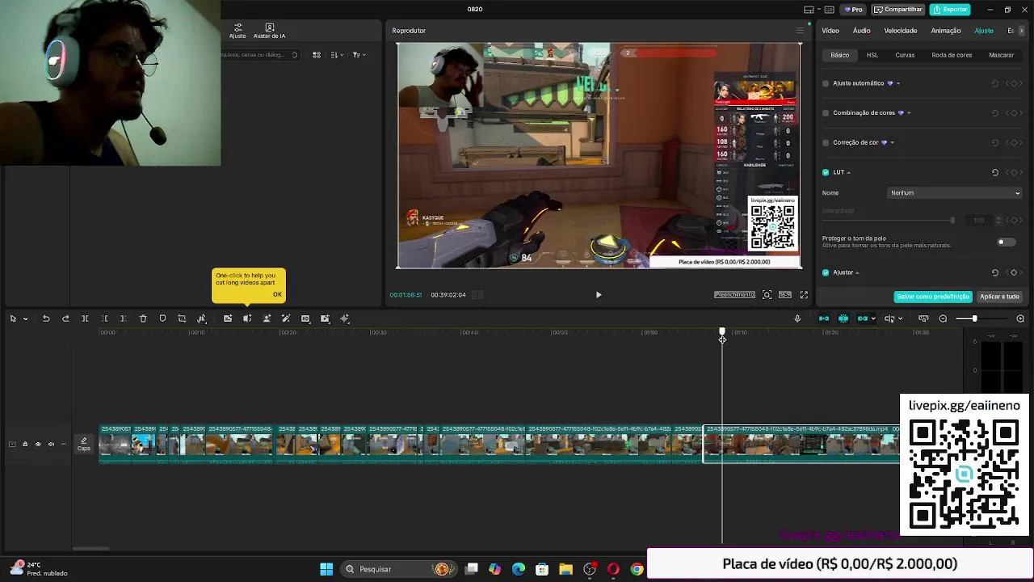Enable the Combinação de cores checkbox
This screenshot has width=1034, height=582.
tap(826, 113)
